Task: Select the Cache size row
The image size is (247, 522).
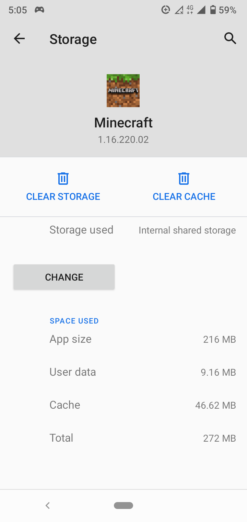Action: (x=142, y=405)
